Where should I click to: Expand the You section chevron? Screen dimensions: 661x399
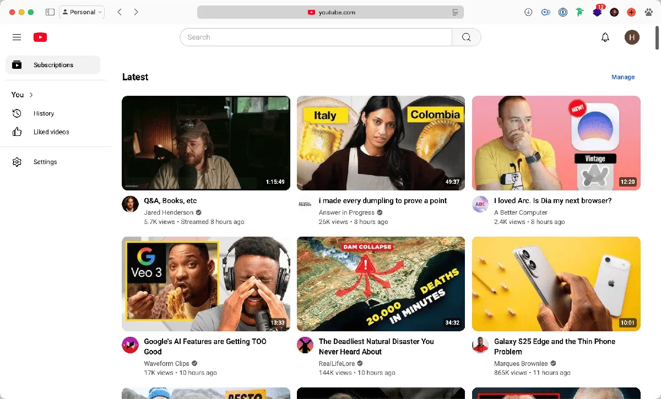(x=31, y=95)
